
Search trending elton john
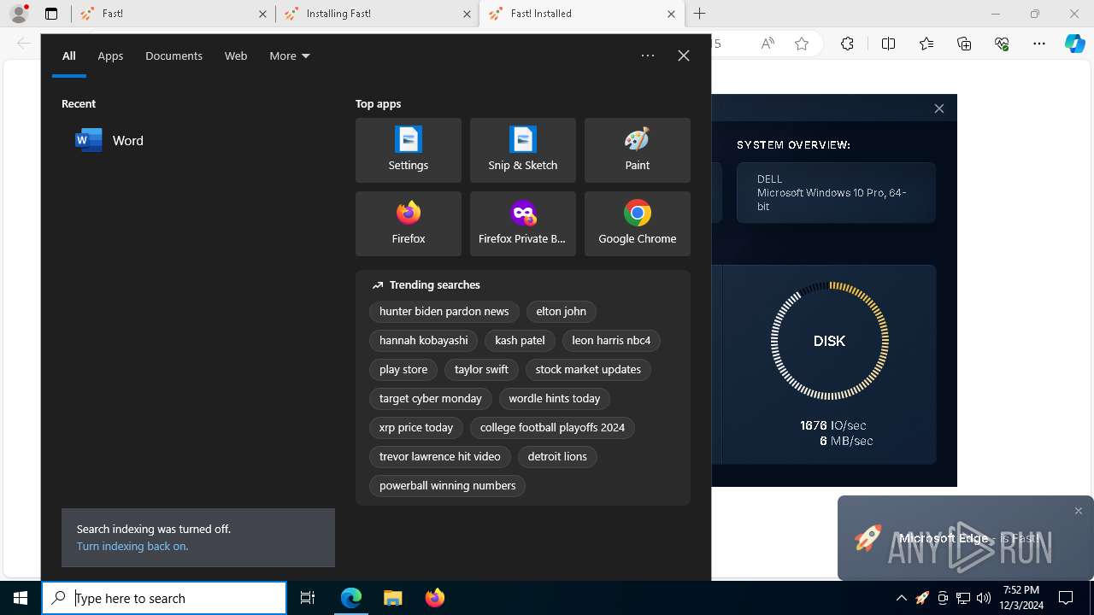tap(562, 312)
